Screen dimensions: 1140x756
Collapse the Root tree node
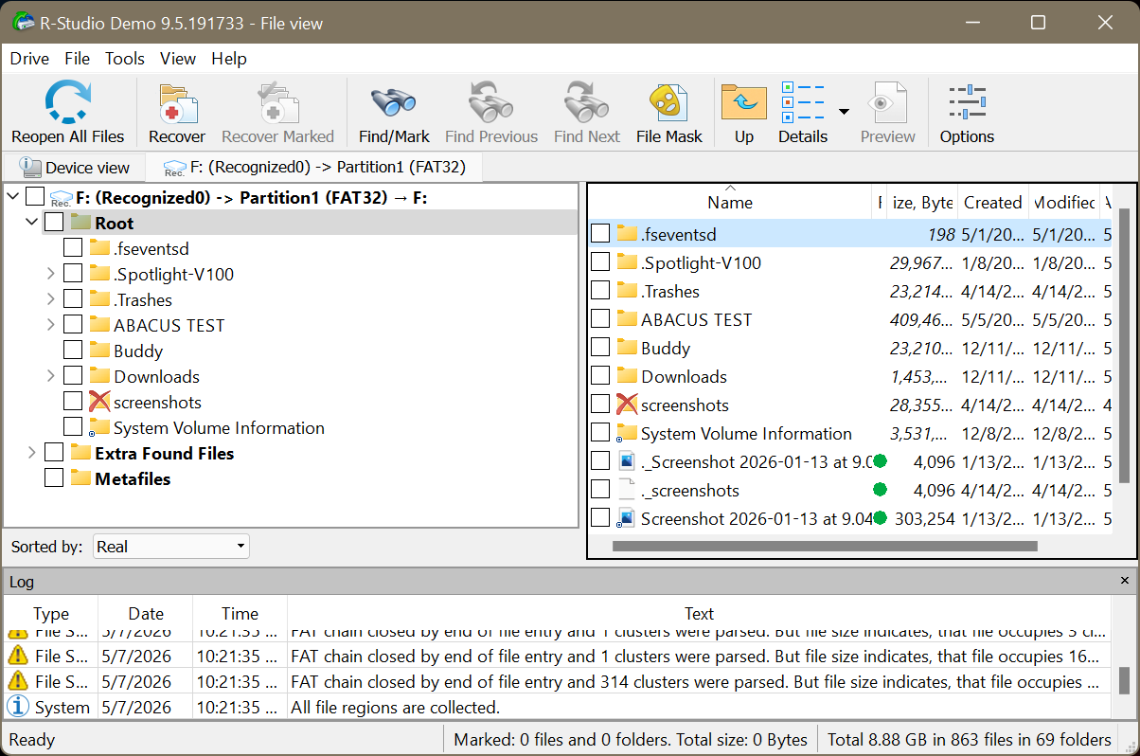32,223
